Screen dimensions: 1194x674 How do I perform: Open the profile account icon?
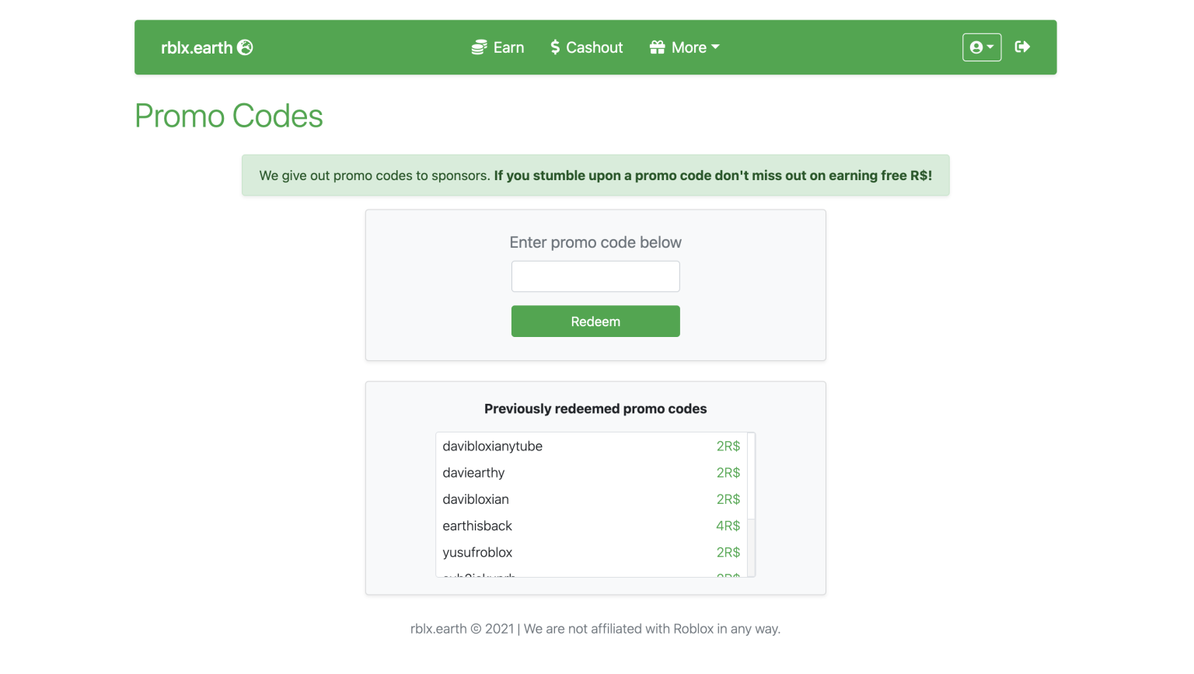(x=976, y=47)
